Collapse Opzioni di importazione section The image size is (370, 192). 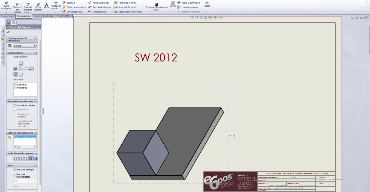(36, 101)
